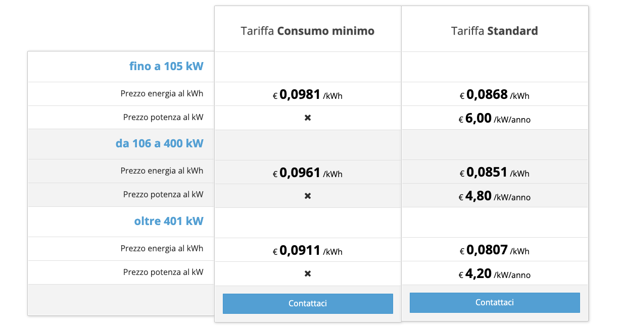Click the € 0,0868 /kWh Standard price
The height and width of the screenshot is (333, 624).
pos(495,95)
